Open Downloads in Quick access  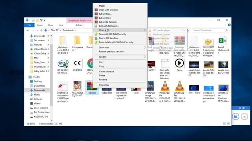pyautogui.click(x=39, y=36)
